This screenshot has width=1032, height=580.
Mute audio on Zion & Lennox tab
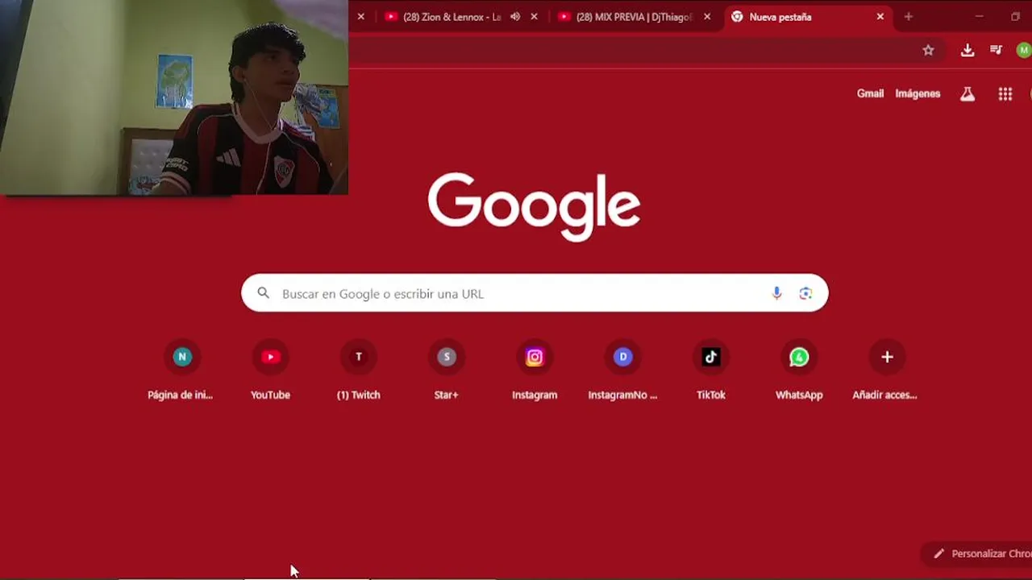point(515,16)
